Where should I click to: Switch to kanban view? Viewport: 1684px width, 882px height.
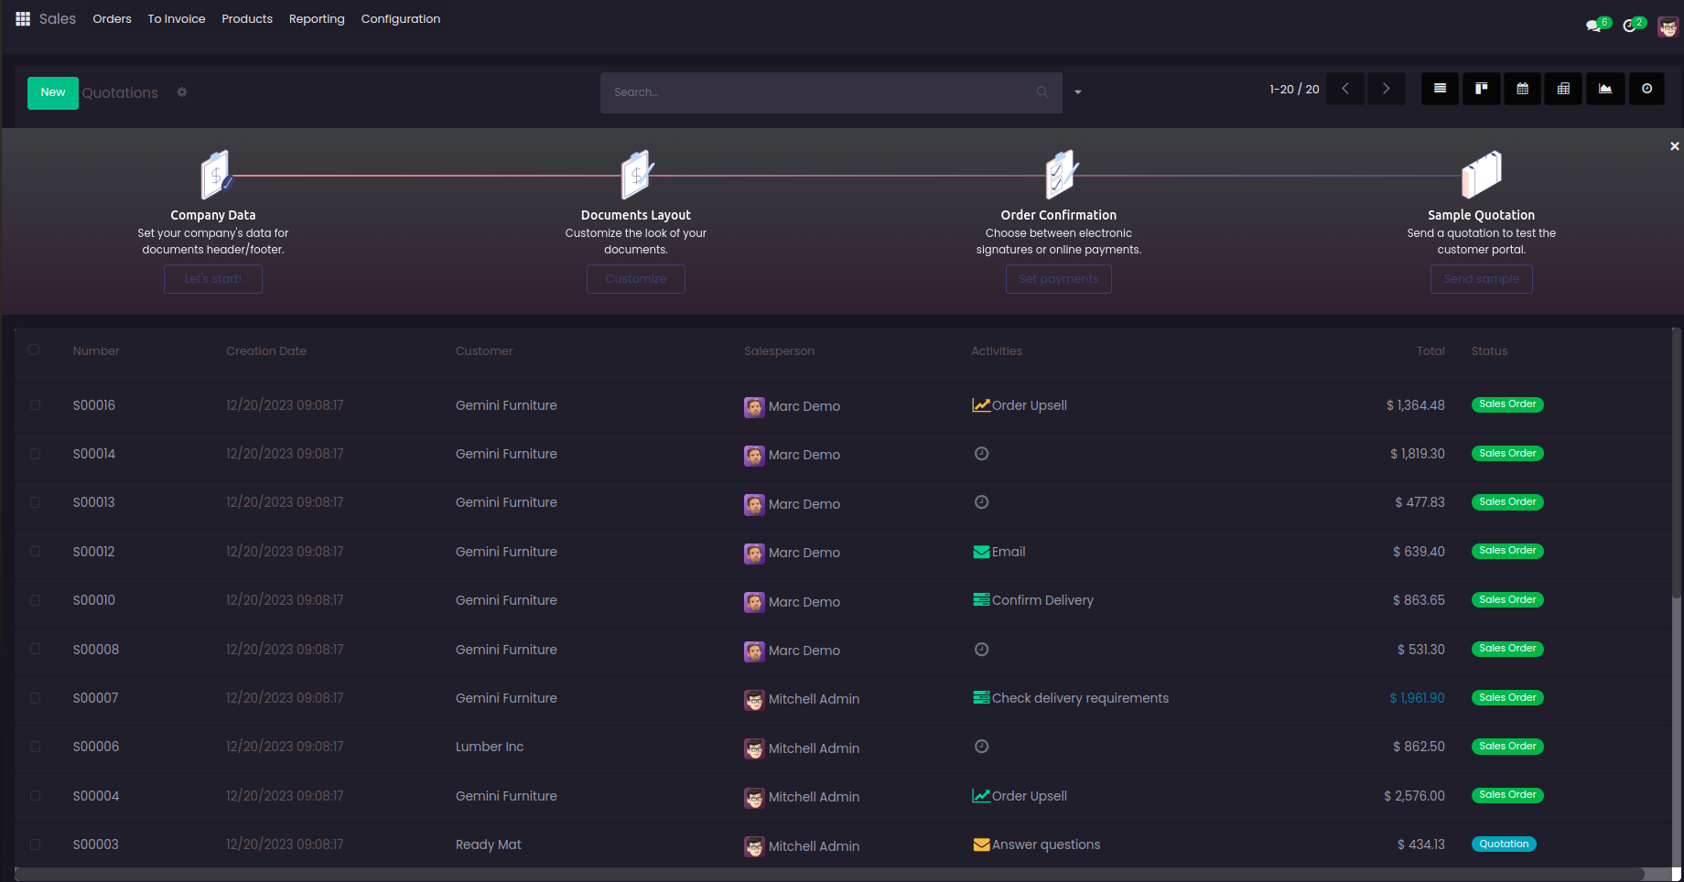coord(1481,89)
